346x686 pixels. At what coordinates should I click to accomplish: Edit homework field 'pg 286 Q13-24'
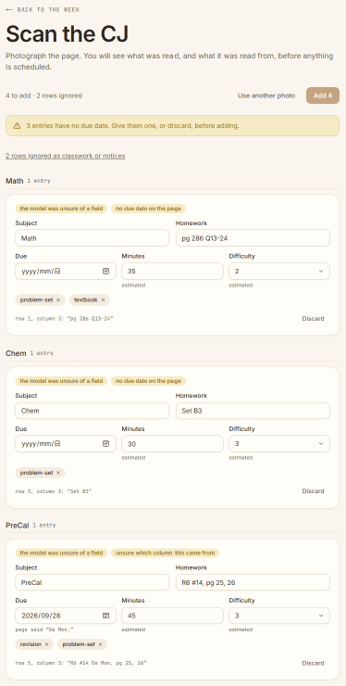(253, 238)
